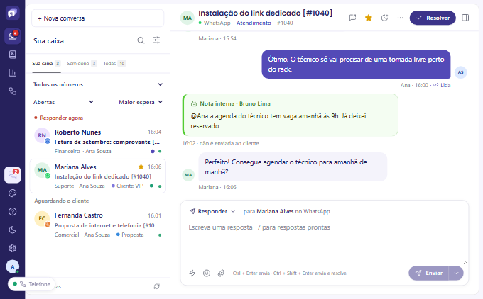Click the Nota interna lock icon
The image size is (483, 299).
click(194, 103)
